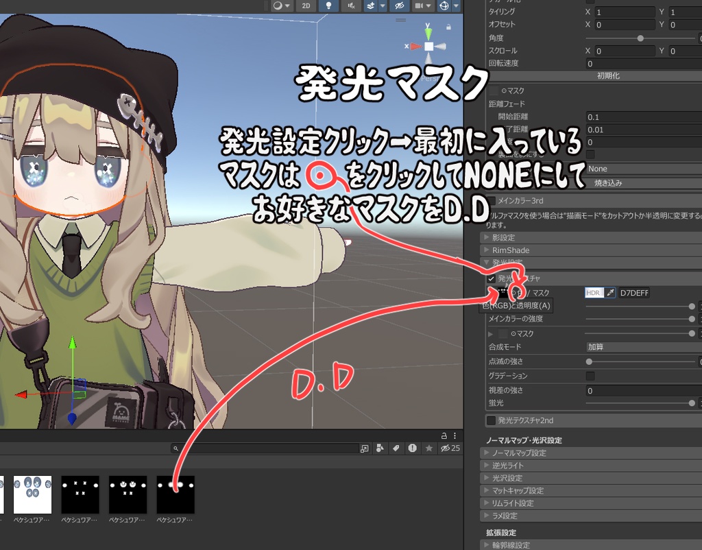Mute scene audio with the speaker icon

[x=352, y=5]
